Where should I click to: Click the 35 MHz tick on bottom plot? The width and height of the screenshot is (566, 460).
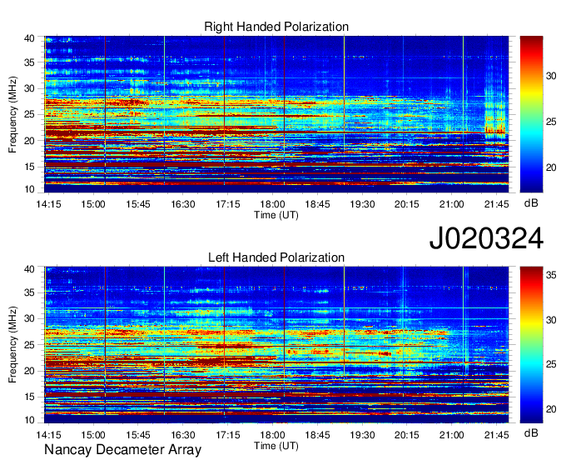point(29,292)
